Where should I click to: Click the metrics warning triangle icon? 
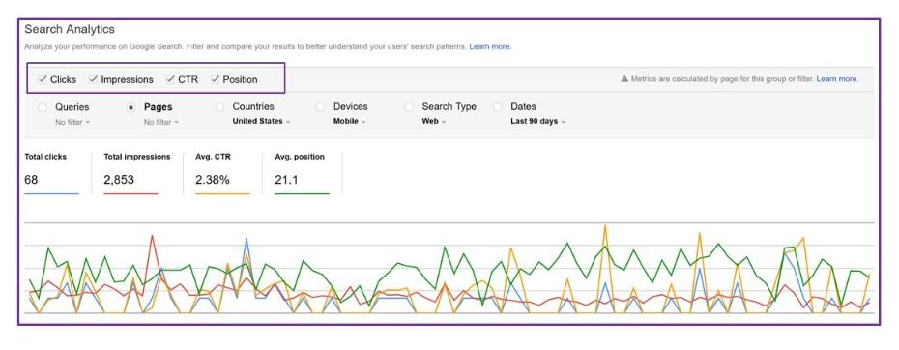(x=624, y=79)
